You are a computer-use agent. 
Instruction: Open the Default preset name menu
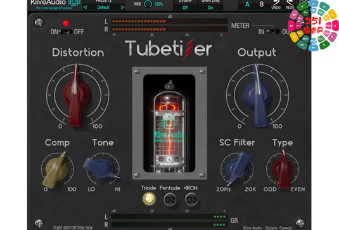[103, 8]
